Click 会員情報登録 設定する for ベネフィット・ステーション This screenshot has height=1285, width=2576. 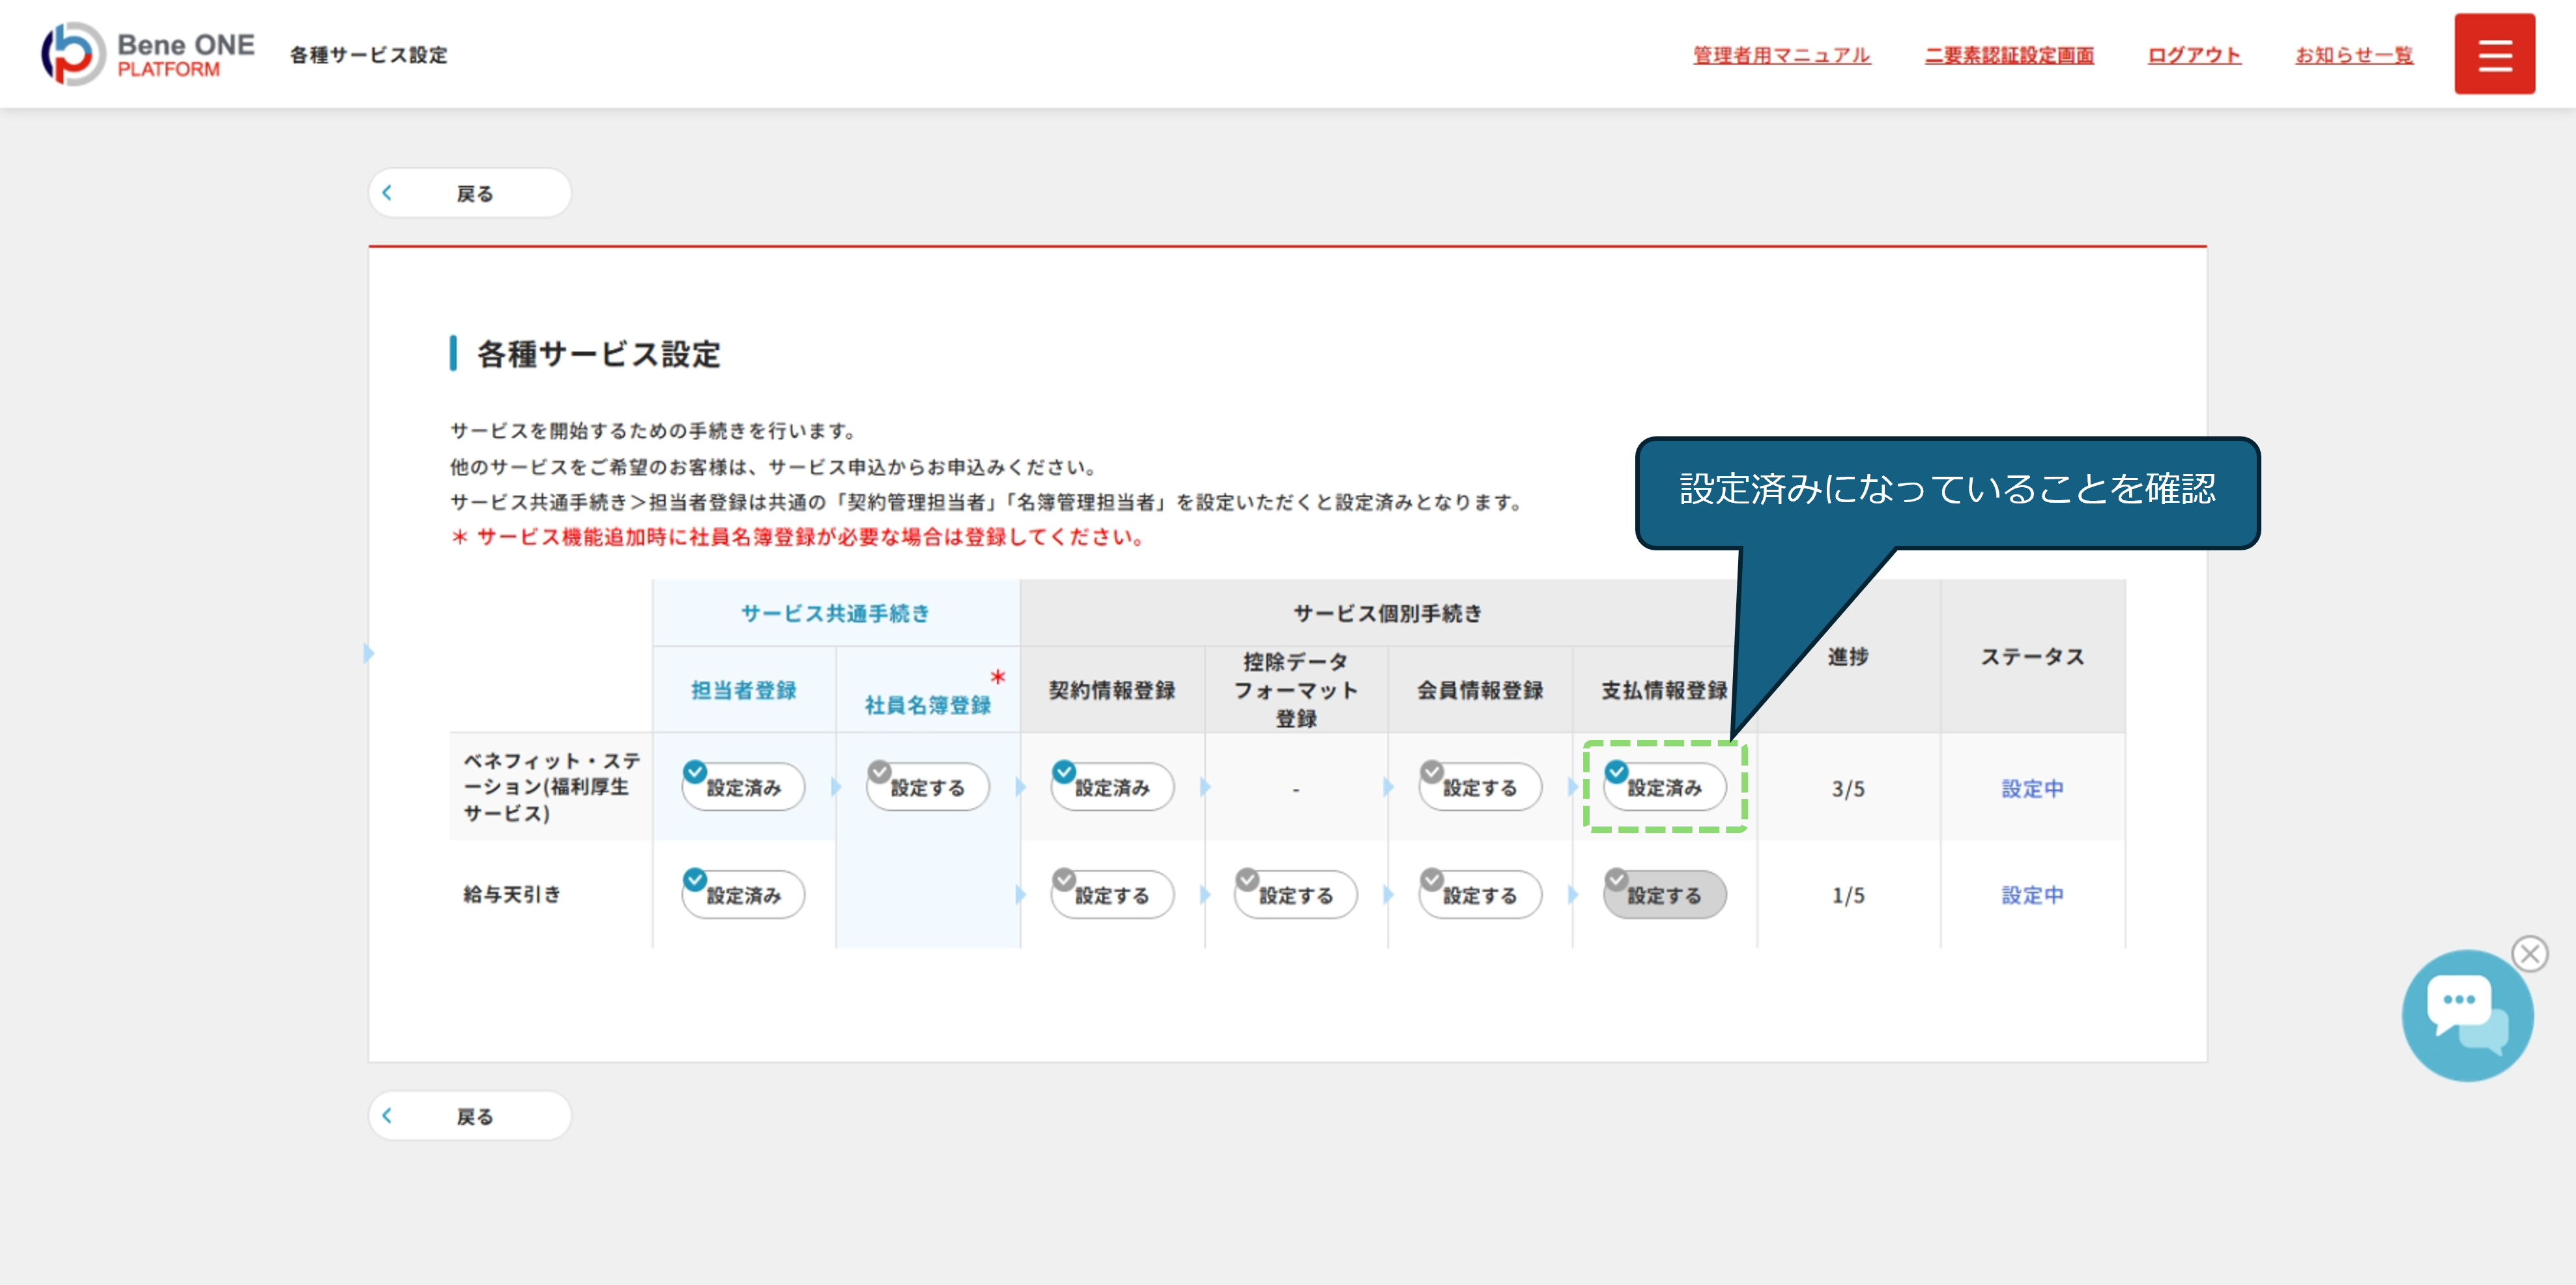click(x=1480, y=787)
